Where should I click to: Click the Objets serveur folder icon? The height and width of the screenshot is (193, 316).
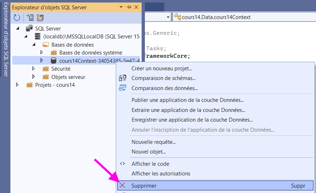point(46,77)
